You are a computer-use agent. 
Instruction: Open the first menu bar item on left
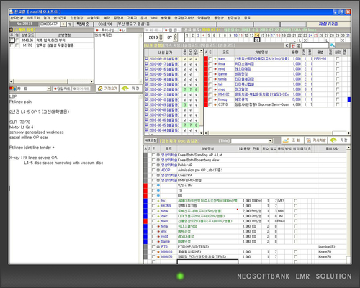tap(17, 18)
